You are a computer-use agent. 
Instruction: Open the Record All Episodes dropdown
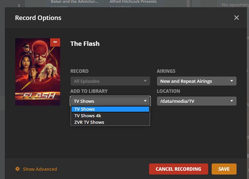(x=110, y=81)
